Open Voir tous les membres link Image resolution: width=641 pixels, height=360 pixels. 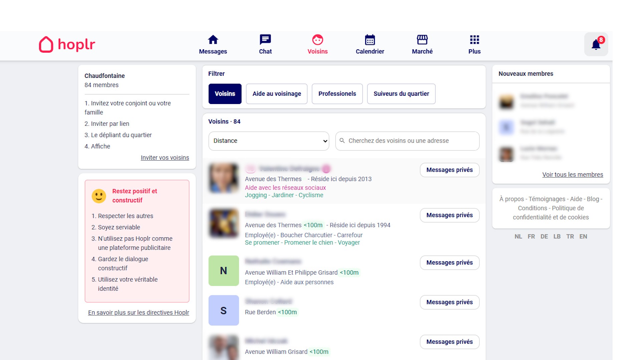point(572,175)
